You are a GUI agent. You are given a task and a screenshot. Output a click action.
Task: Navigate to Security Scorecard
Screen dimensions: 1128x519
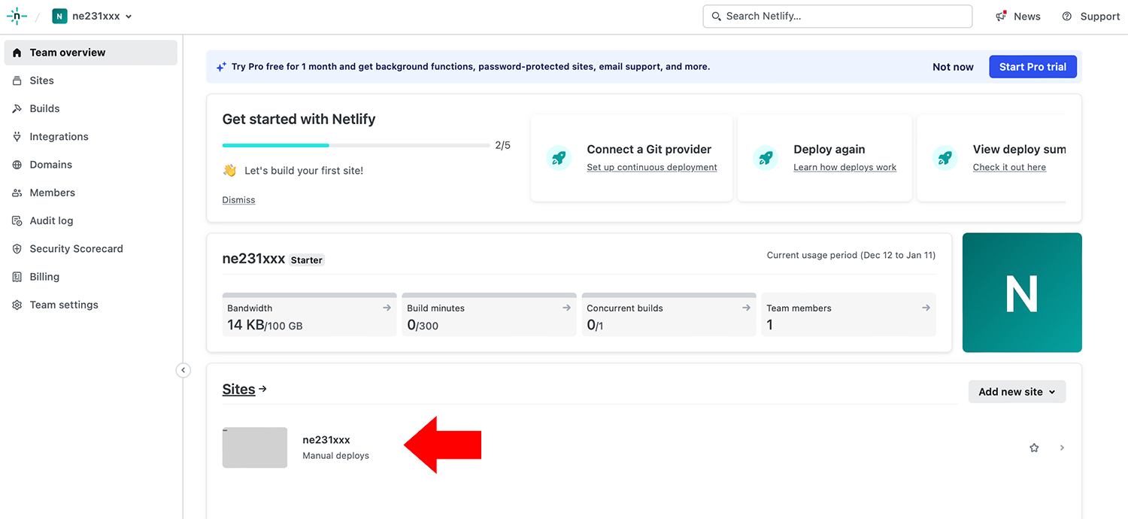click(x=76, y=249)
